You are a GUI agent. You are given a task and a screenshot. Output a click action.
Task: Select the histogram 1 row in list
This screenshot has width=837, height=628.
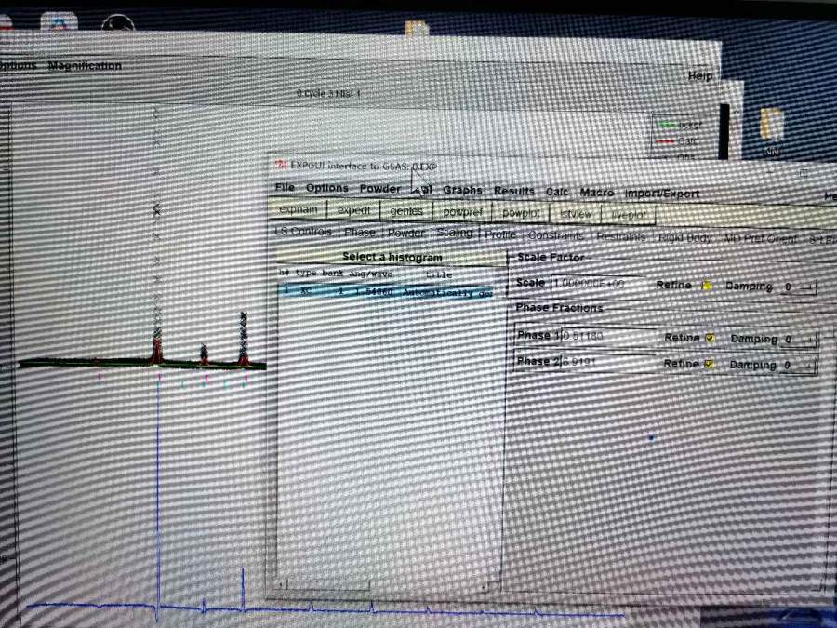coord(386,292)
